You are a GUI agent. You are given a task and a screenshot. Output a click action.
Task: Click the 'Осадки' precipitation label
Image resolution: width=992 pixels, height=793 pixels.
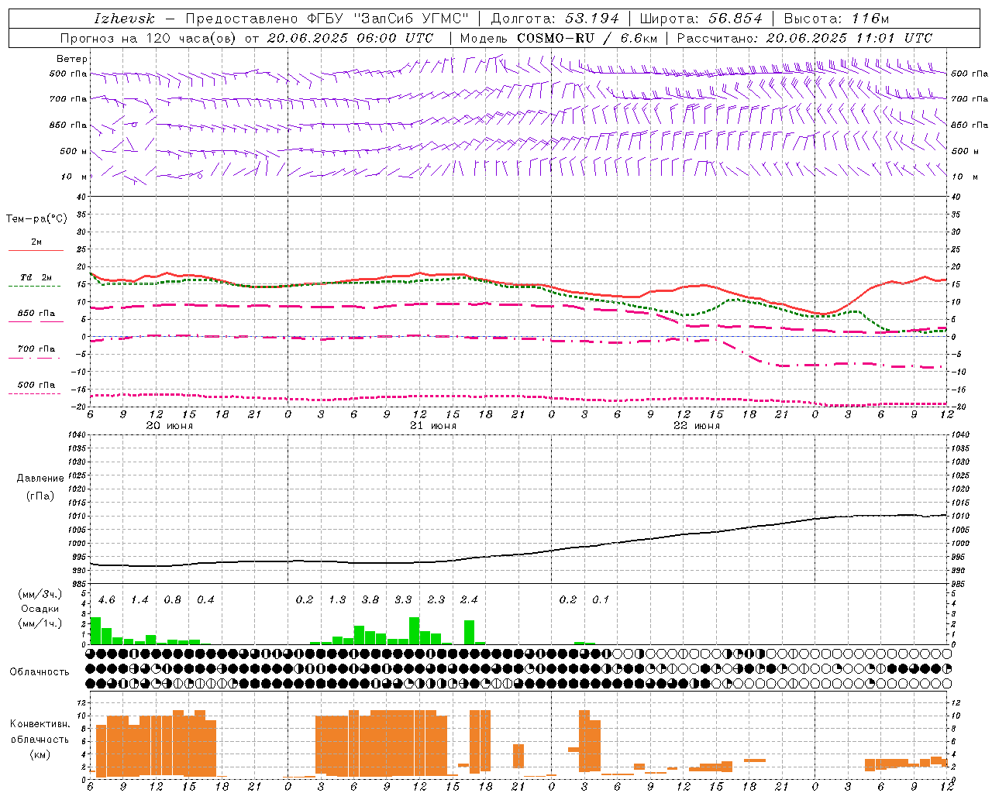pyautogui.click(x=40, y=609)
